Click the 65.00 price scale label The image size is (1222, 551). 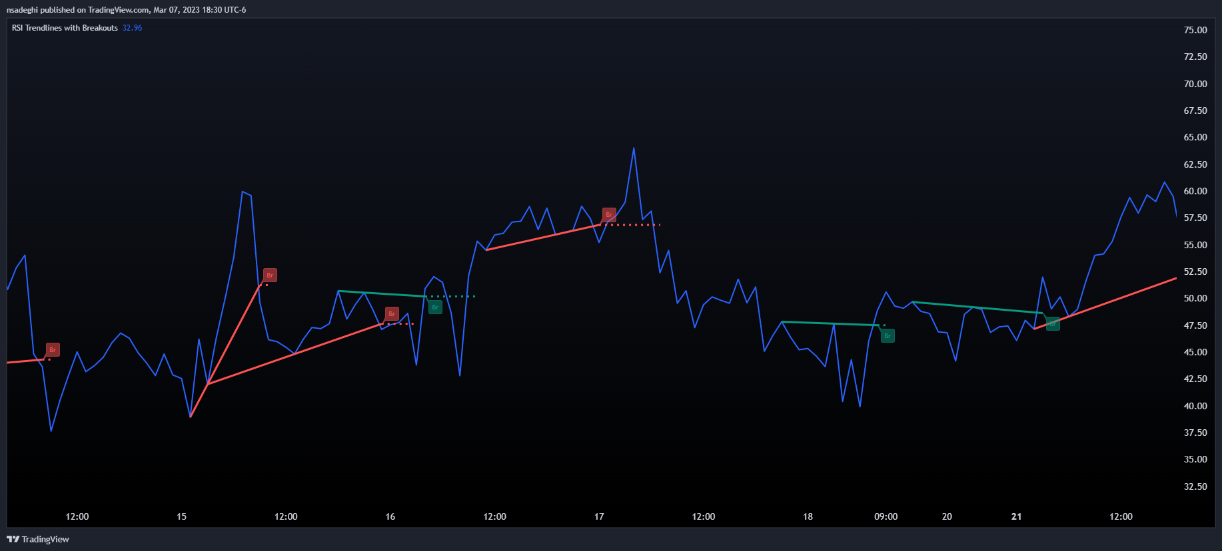(x=1195, y=137)
